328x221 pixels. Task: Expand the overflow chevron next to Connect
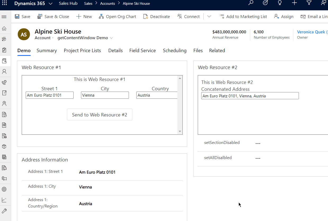coord(209,16)
